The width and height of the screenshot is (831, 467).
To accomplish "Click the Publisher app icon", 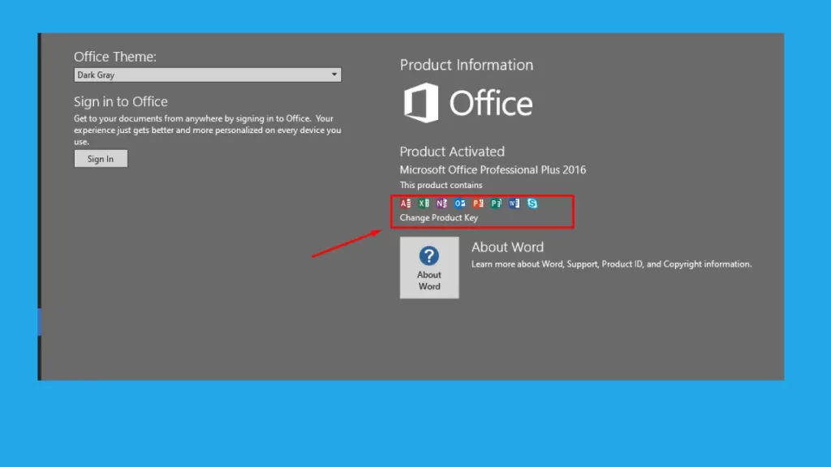I will click(x=496, y=204).
